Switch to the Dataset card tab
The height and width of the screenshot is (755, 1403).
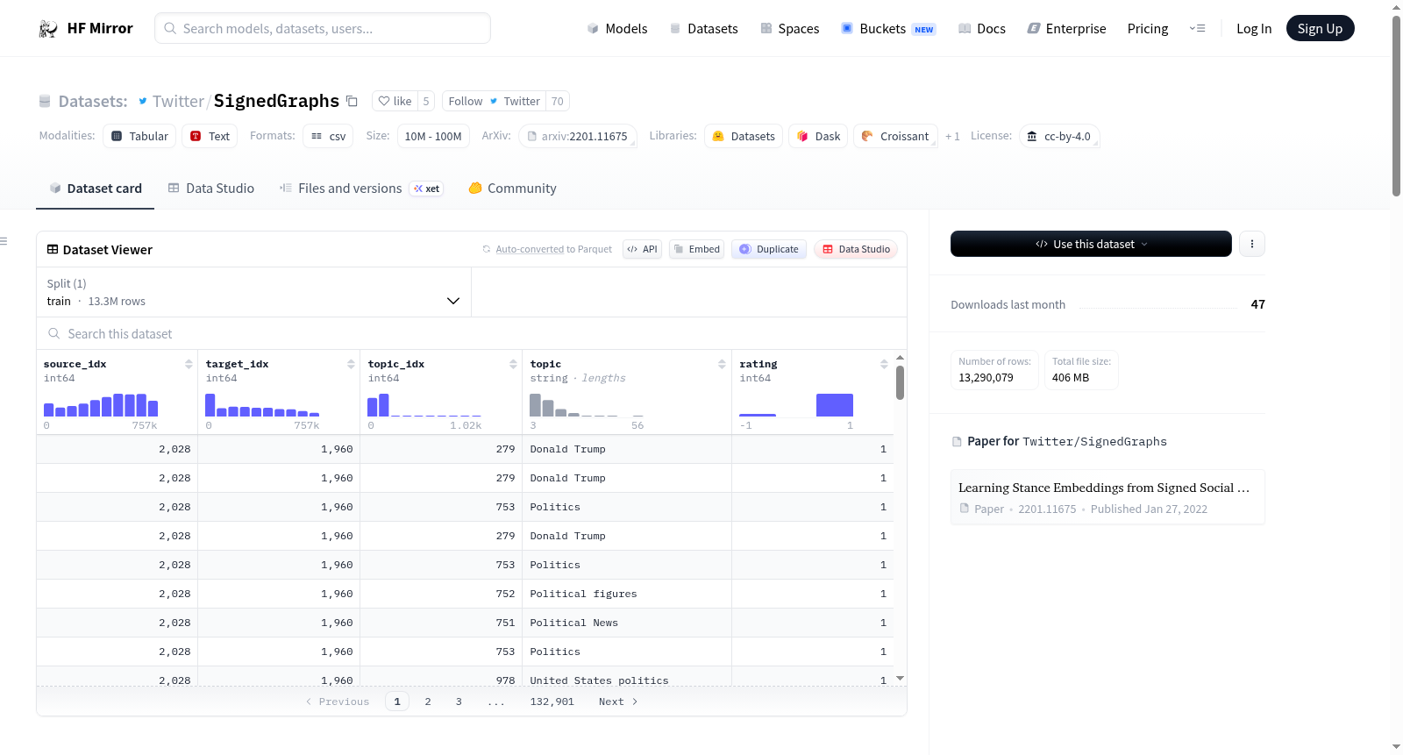(96, 189)
